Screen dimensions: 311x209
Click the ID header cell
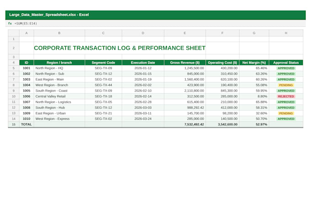point(27,63)
